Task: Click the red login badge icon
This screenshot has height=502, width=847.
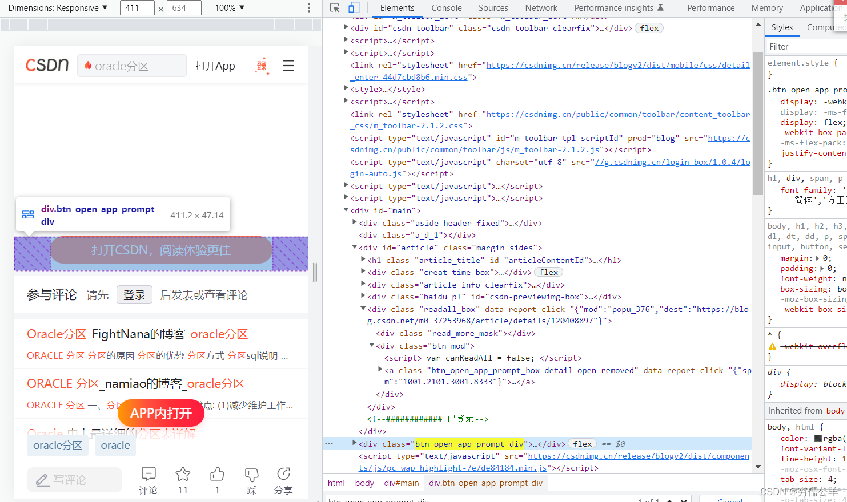Action: (x=262, y=66)
